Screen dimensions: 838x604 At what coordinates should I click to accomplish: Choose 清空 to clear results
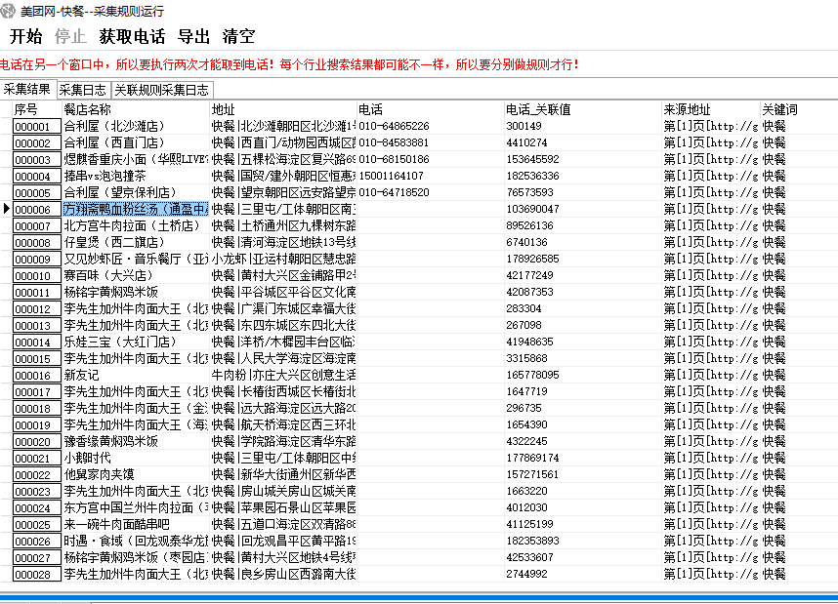[x=238, y=36]
